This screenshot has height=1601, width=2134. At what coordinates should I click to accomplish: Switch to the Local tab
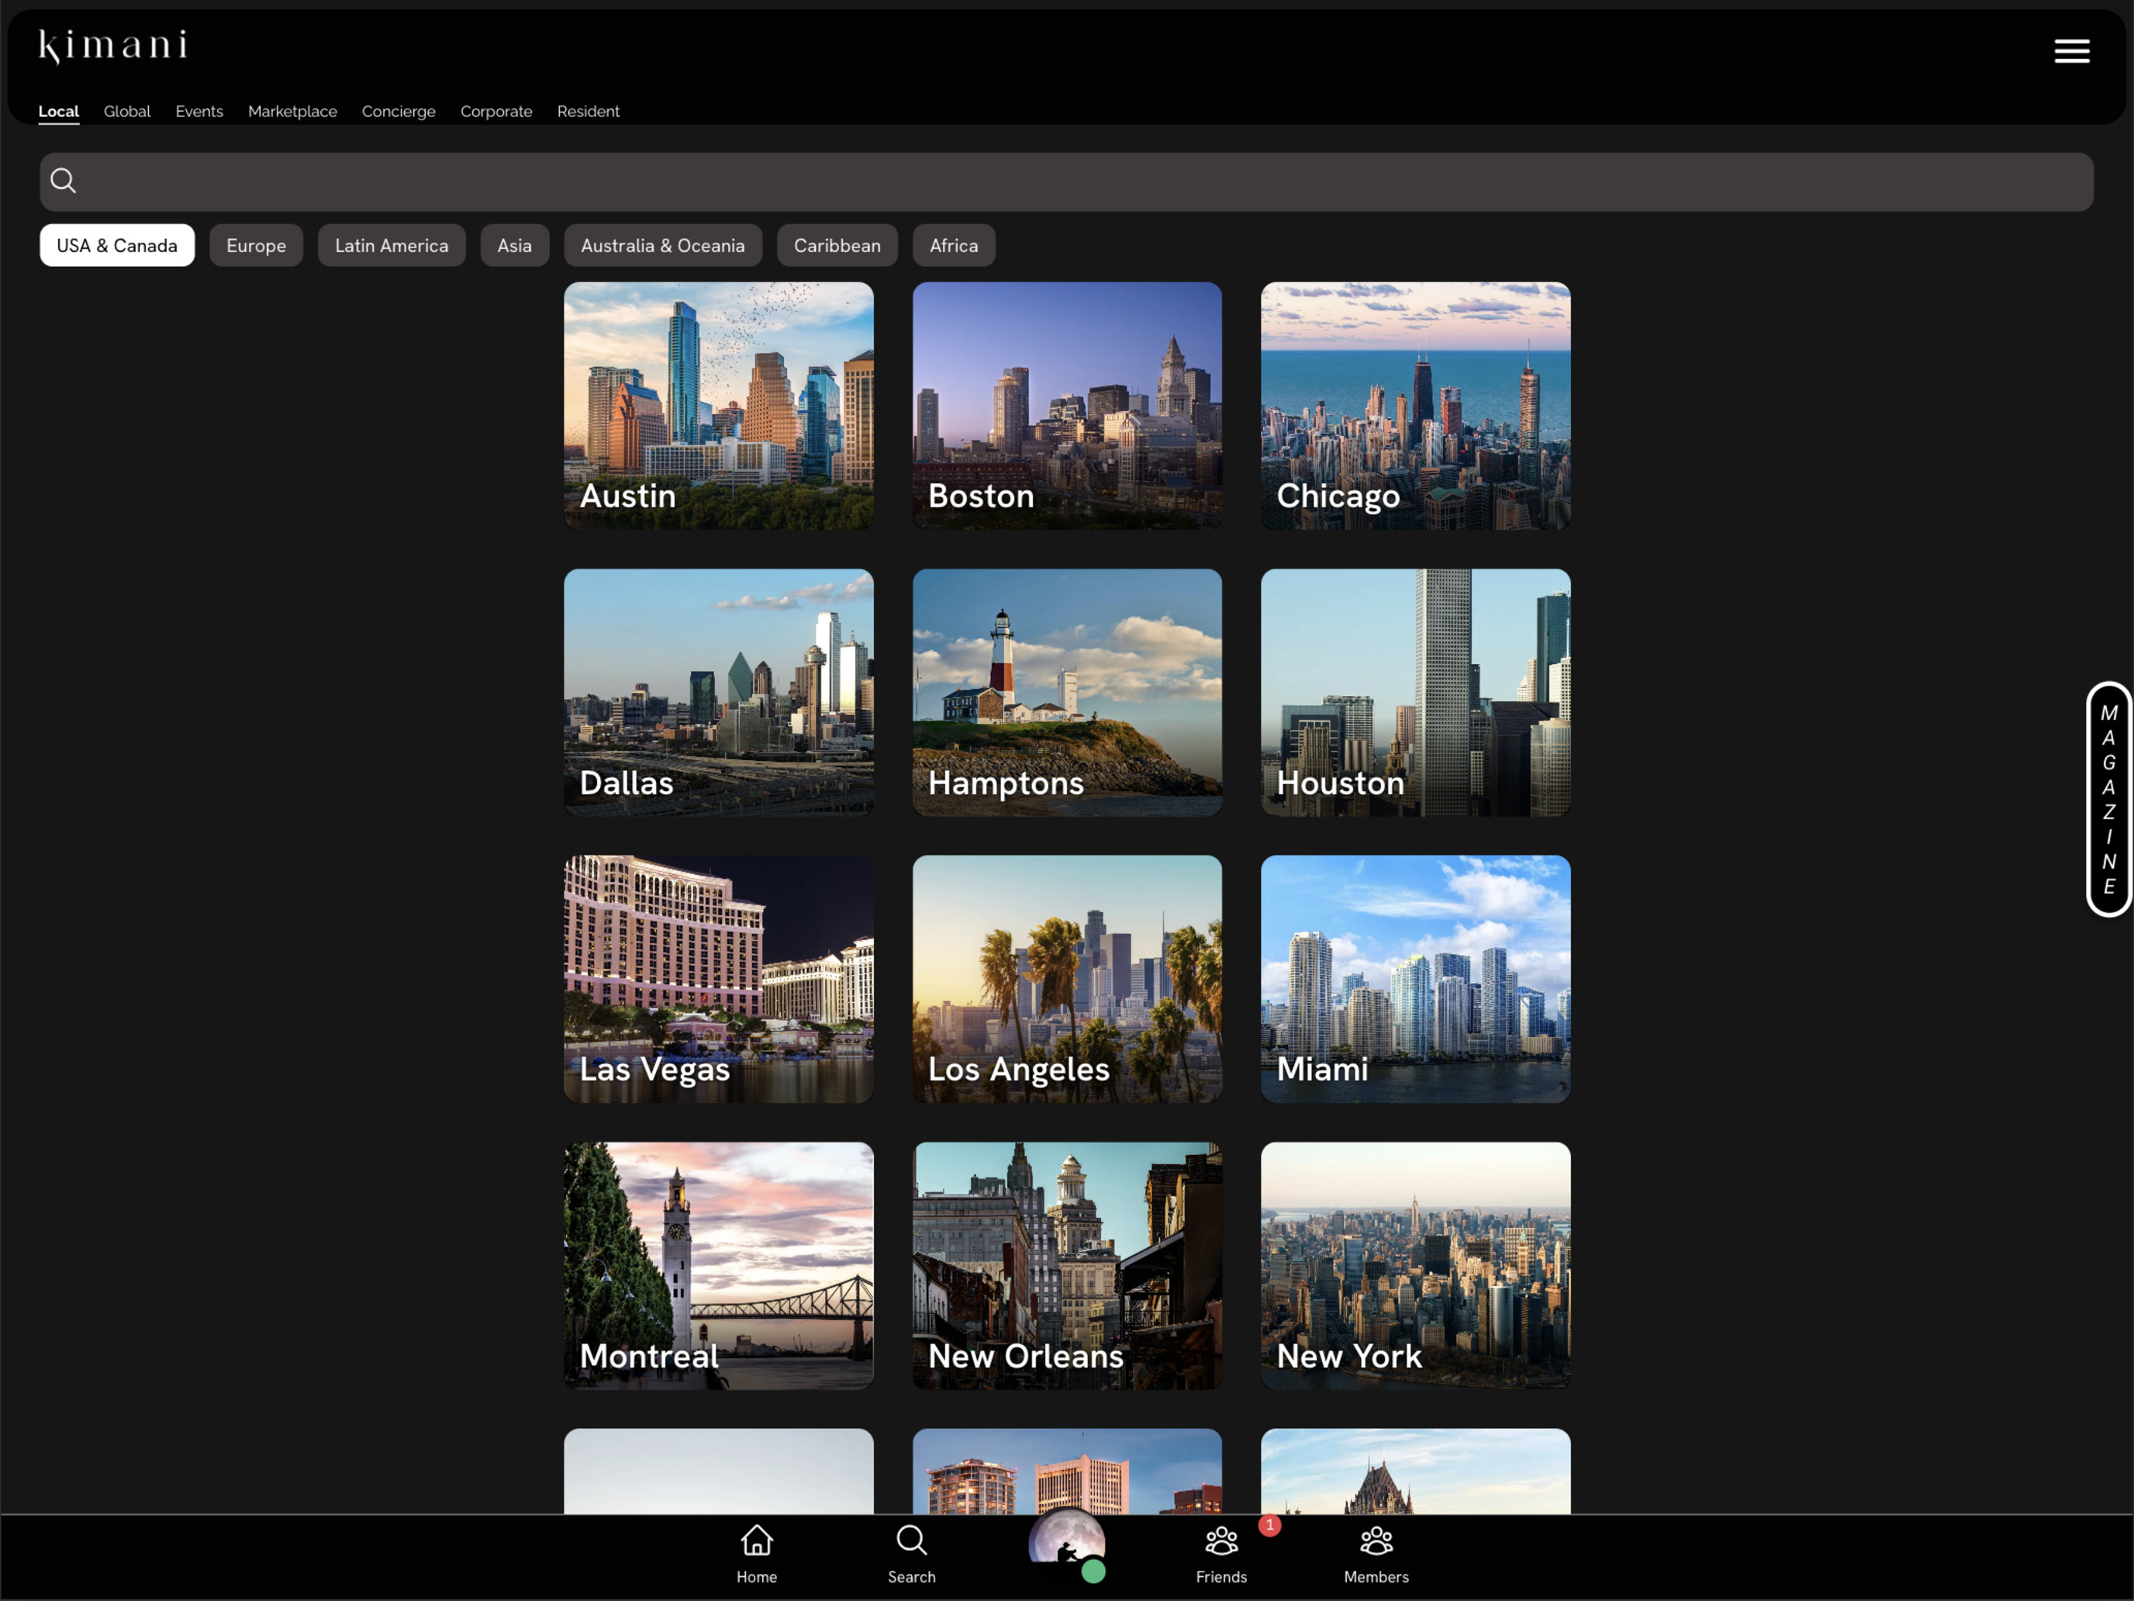coord(59,111)
